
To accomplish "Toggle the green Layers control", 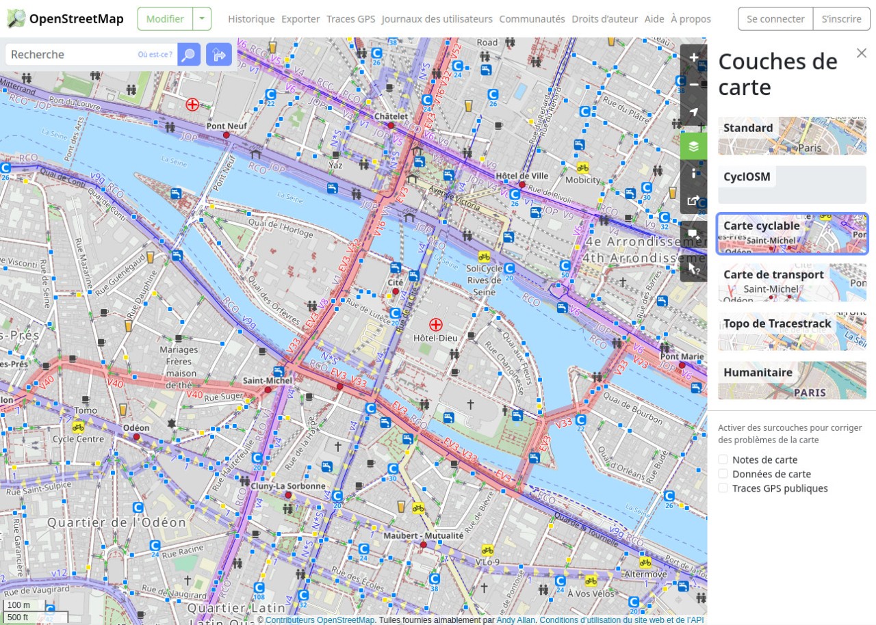I will click(x=694, y=146).
